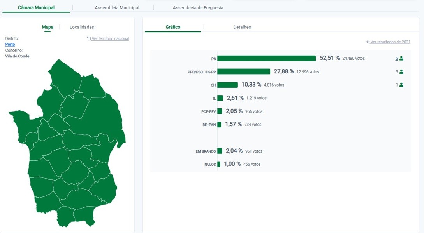Switch to the Assembleia de Freguesia tab
The width and height of the screenshot is (424, 233).
tap(198, 7)
